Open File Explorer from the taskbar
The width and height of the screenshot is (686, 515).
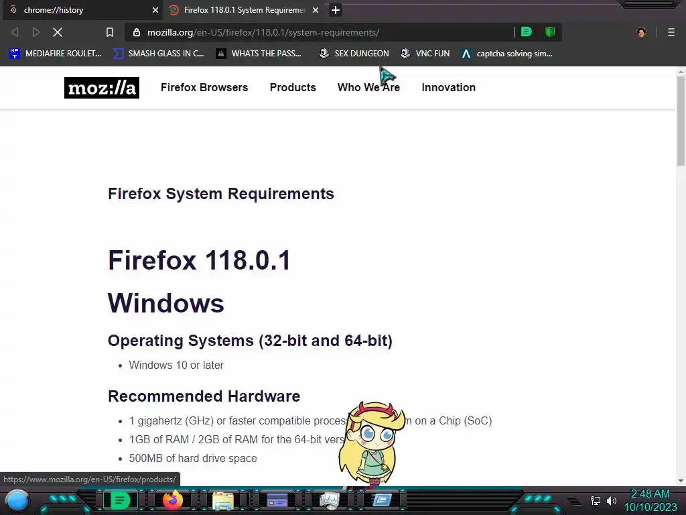click(x=222, y=500)
